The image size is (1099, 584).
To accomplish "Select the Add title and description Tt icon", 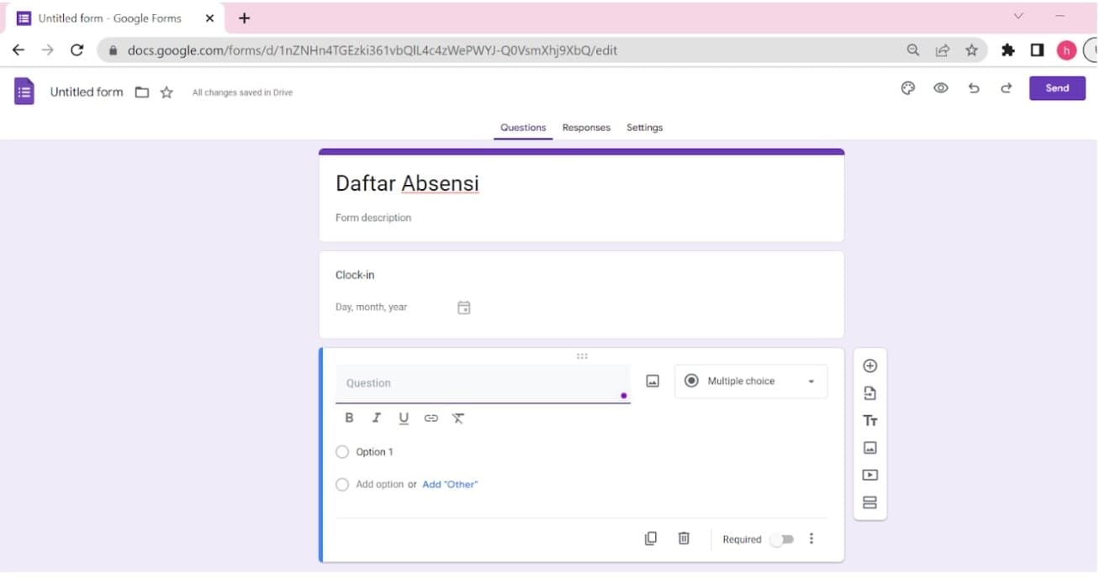I will point(870,420).
